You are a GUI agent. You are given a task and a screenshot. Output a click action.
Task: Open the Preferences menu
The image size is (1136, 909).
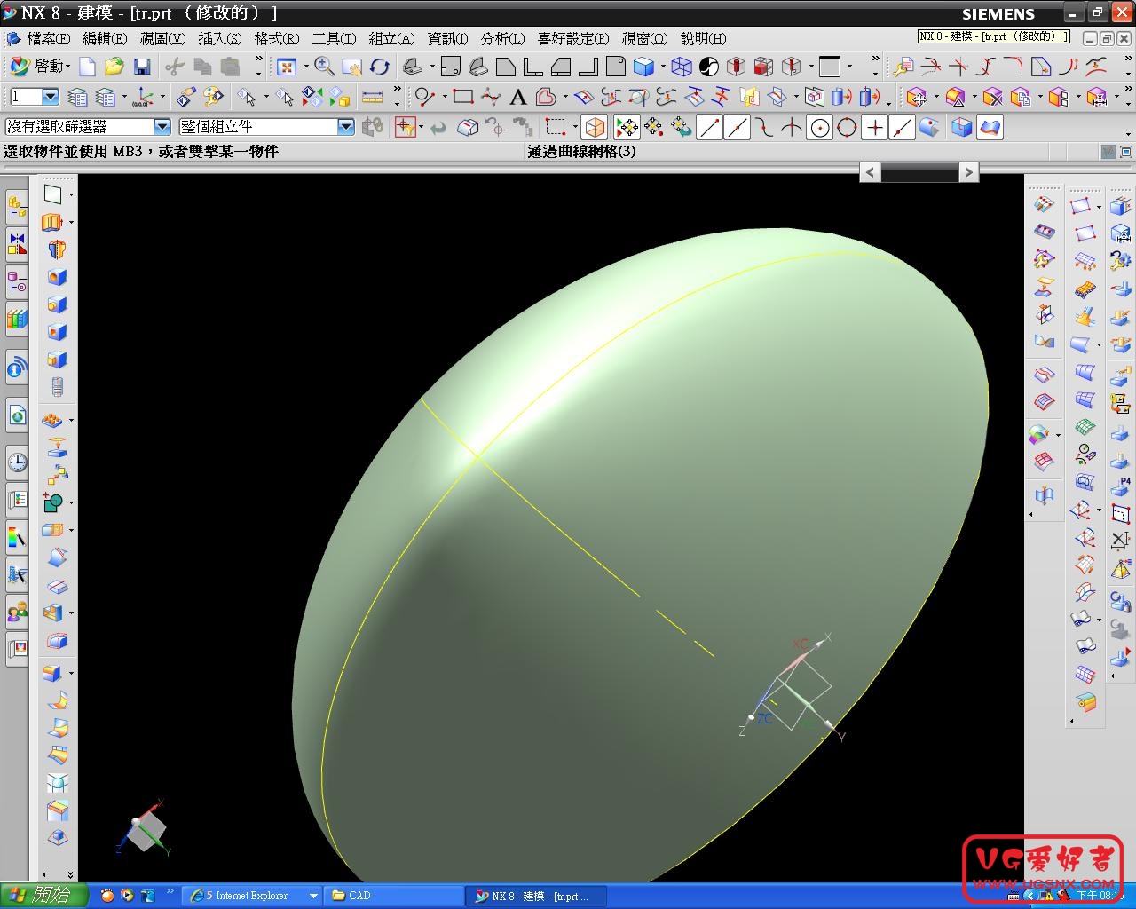(573, 38)
